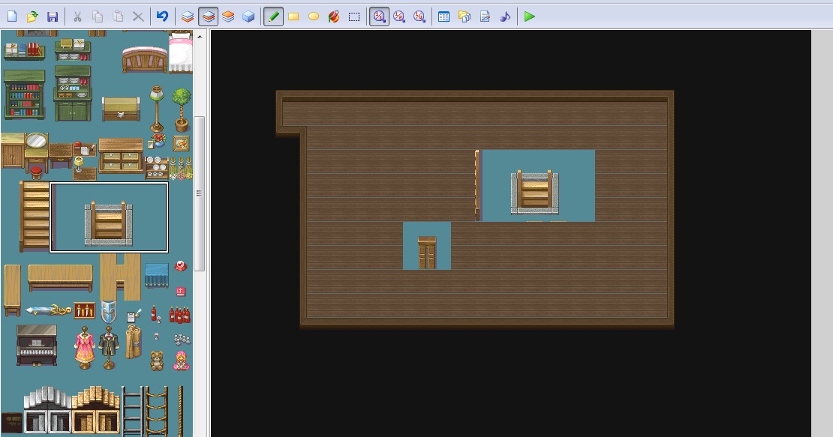Set map zoom to 1/2 scale
Image resolution: width=833 pixels, height=437 pixels.
coord(399,16)
